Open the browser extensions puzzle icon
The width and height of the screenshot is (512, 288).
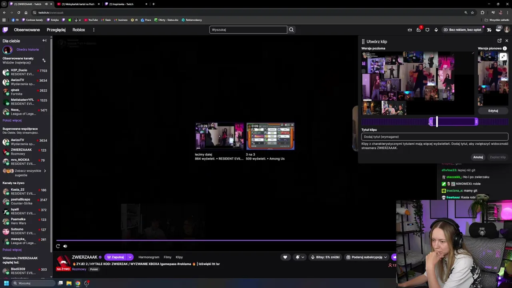click(x=482, y=12)
